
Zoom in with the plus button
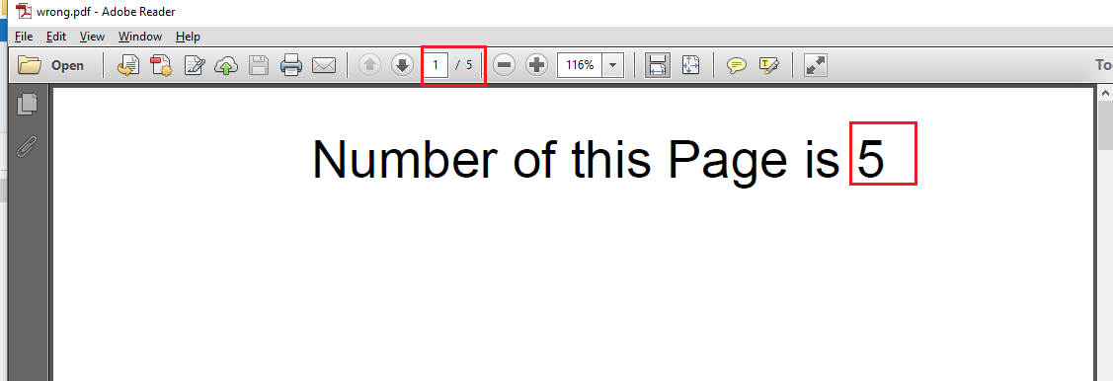click(x=536, y=65)
